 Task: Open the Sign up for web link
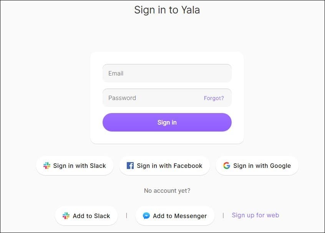coord(255,215)
